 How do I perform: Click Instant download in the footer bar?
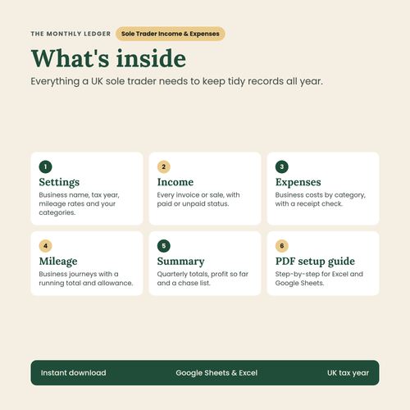click(74, 373)
